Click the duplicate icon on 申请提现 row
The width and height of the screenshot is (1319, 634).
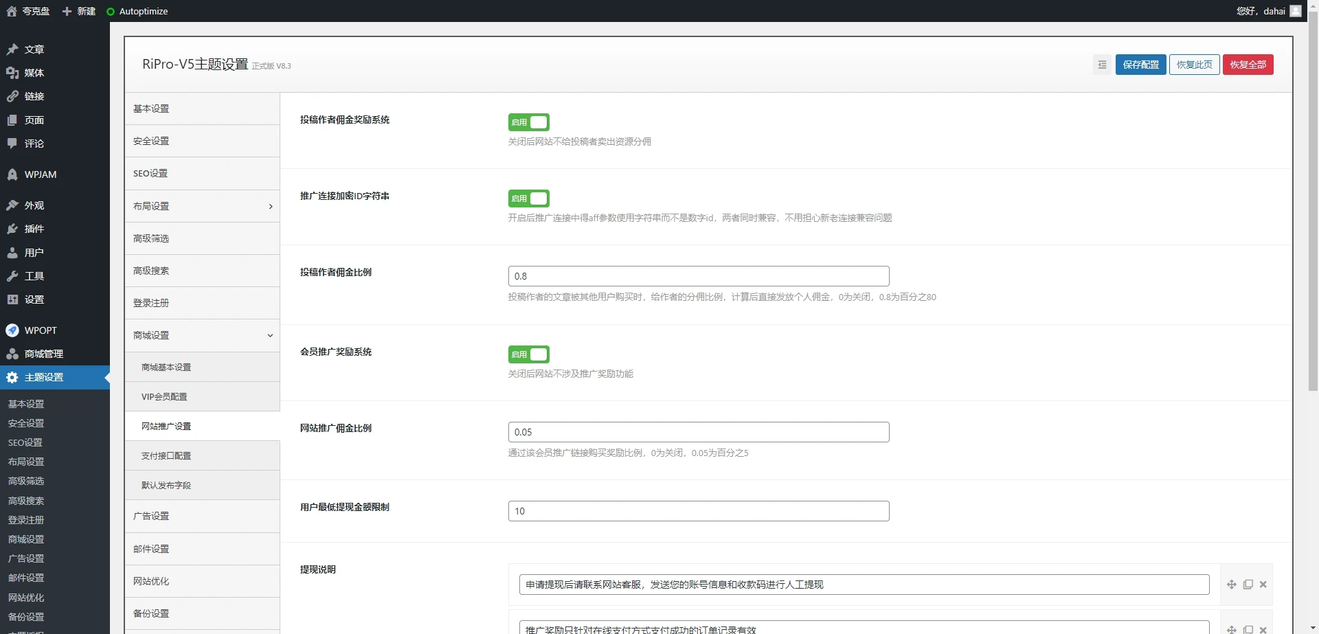[x=1248, y=585]
